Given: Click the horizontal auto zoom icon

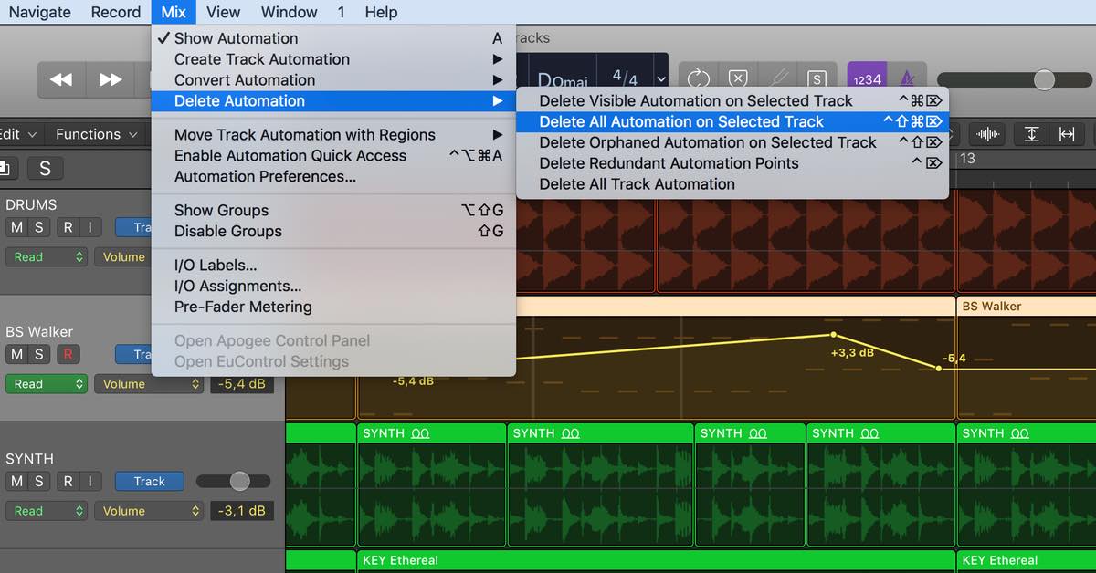Looking at the screenshot, I should pos(1067,134).
